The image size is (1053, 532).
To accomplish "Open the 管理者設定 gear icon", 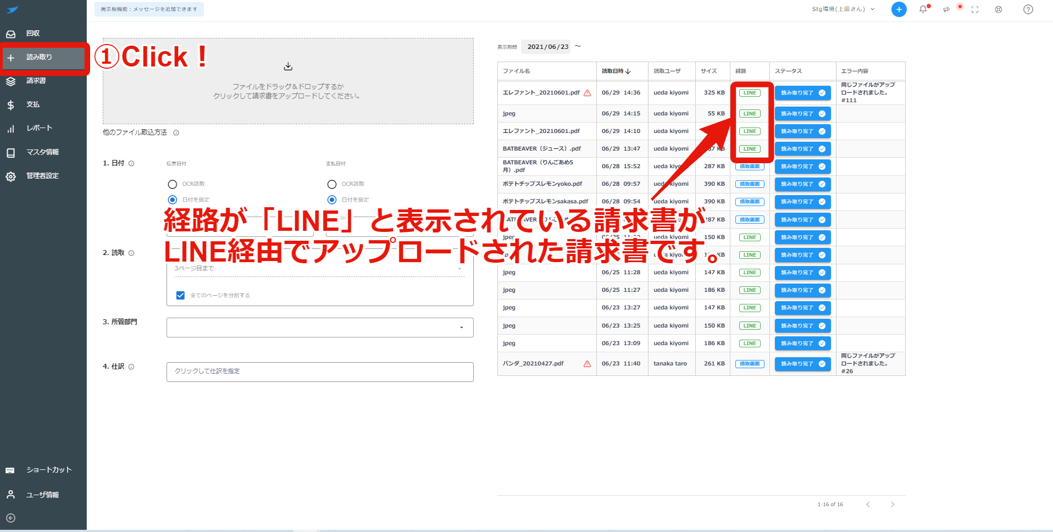I will click(10, 176).
